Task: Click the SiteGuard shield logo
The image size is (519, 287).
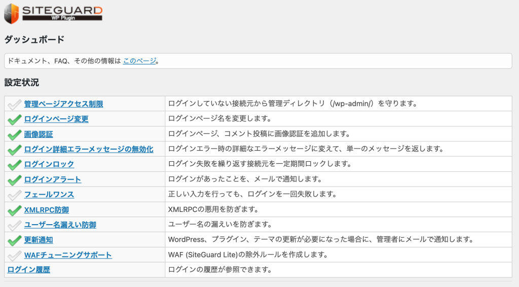Action: tap(12, 14)
